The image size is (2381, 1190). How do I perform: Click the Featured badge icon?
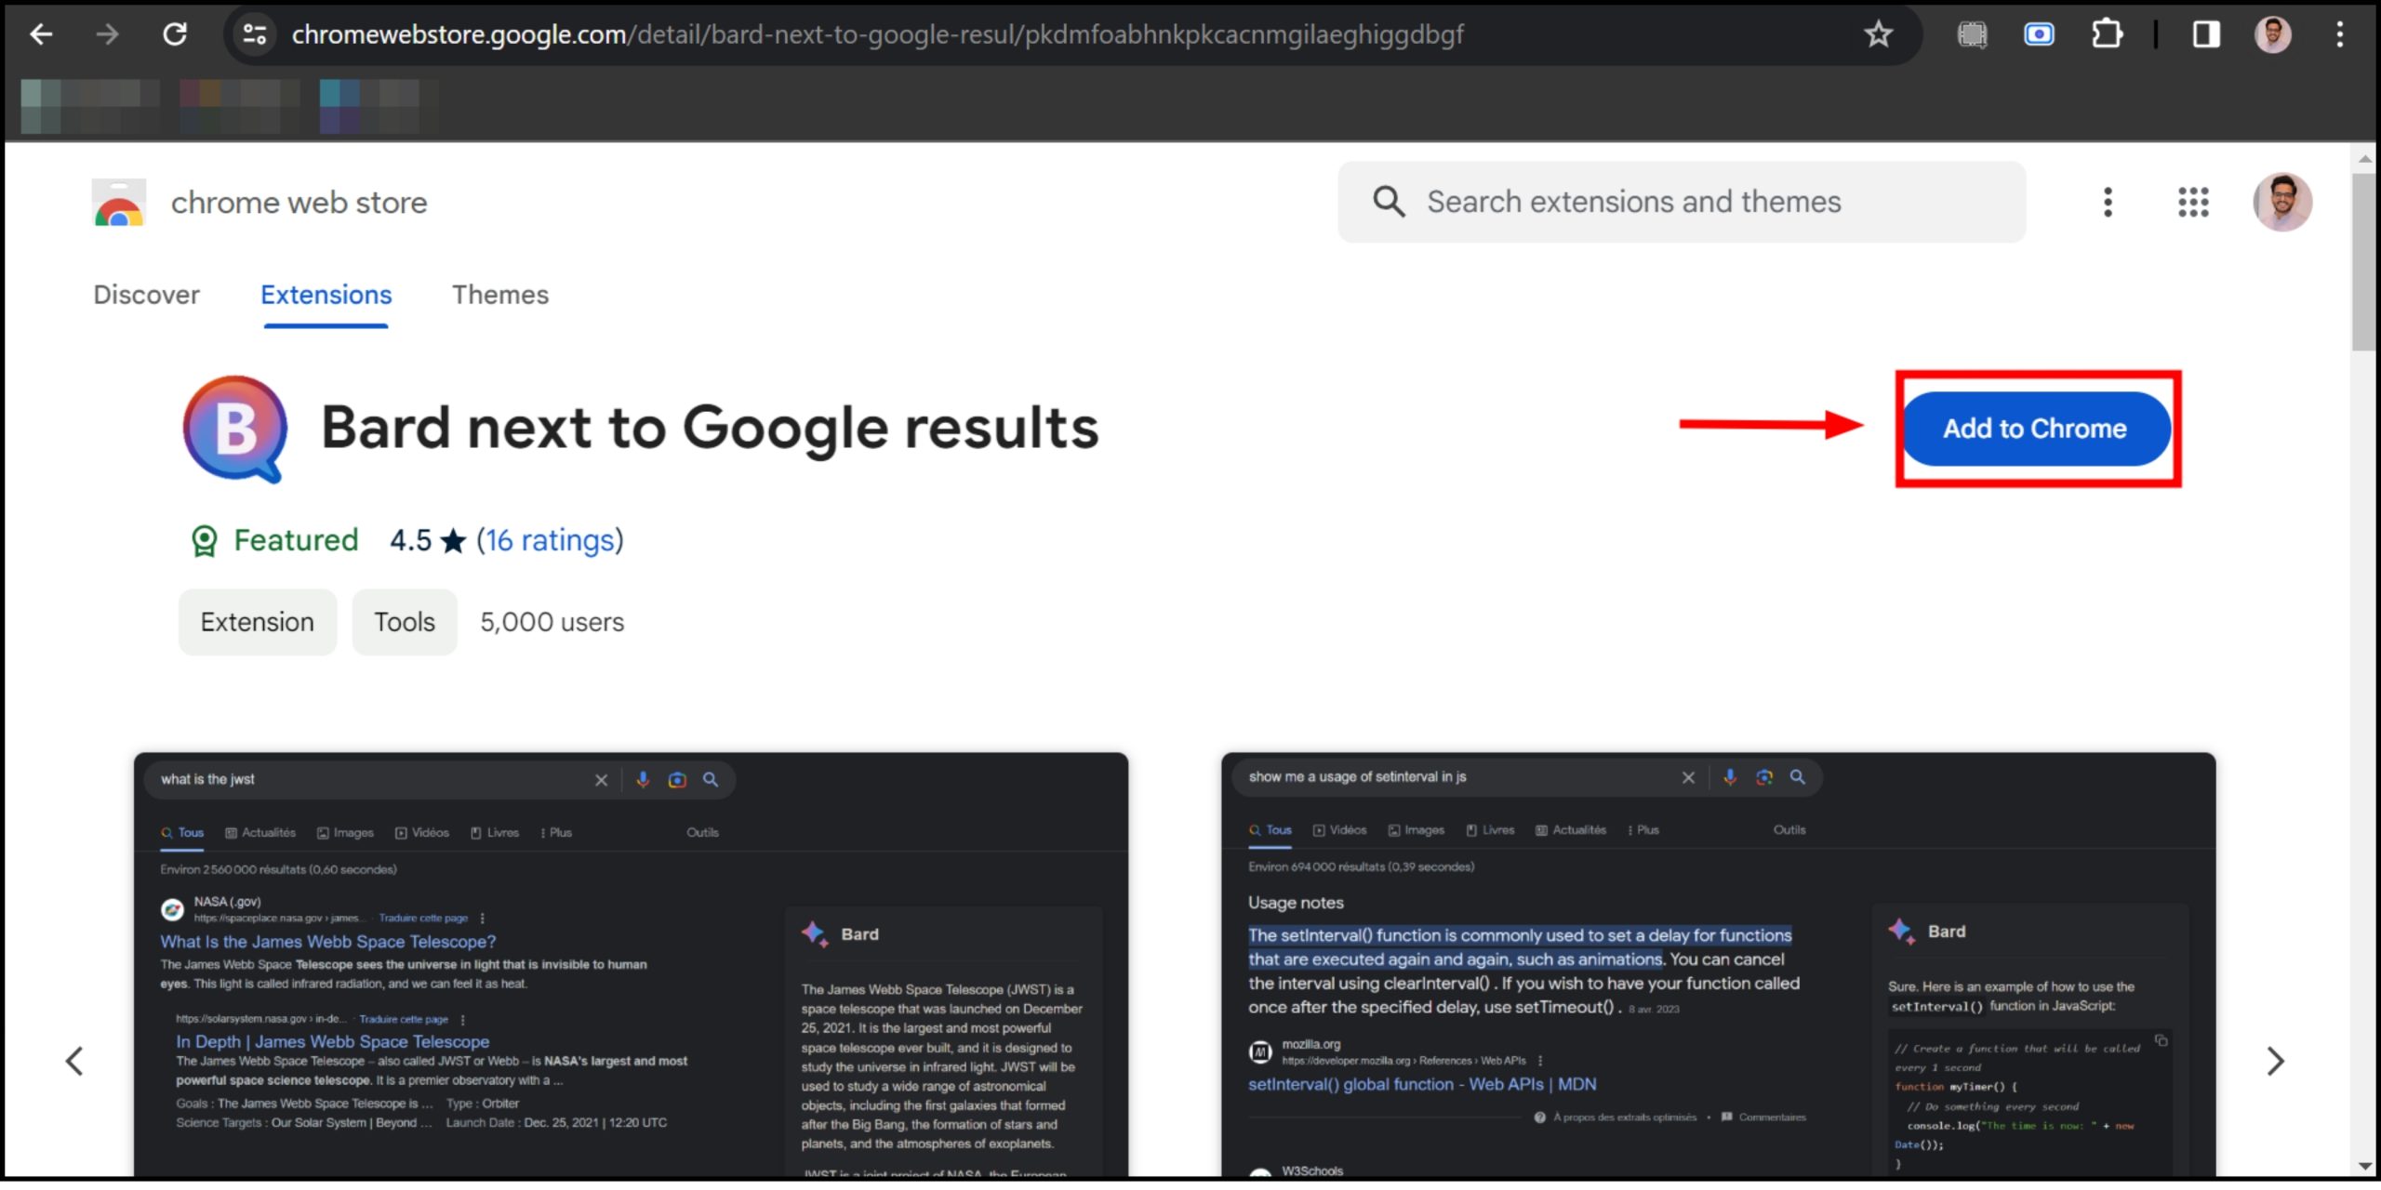(x=204, y=540)
